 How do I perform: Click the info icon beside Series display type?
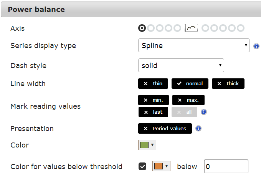click(x=256, y=46)
